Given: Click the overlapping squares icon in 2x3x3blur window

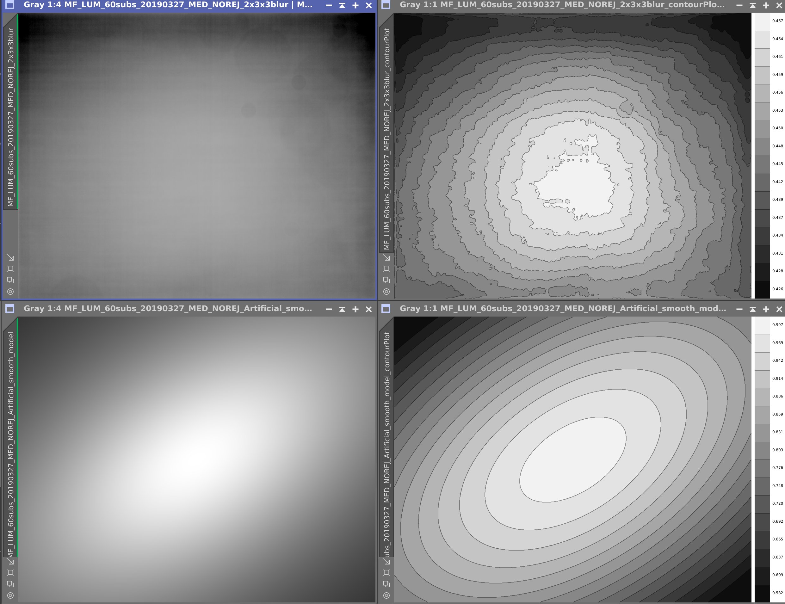Looking at the screenshot, I should pos(10,280).
